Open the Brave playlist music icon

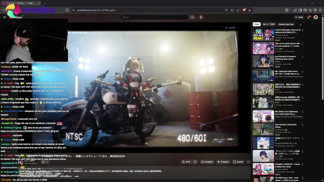click(295, 10)
